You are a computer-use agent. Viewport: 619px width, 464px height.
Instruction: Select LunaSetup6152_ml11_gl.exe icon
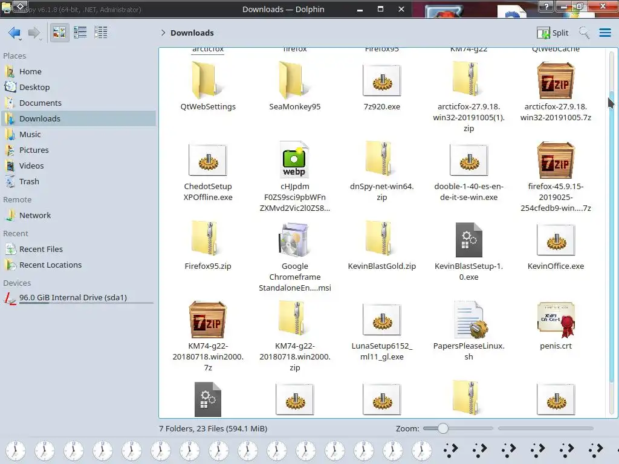382,319
